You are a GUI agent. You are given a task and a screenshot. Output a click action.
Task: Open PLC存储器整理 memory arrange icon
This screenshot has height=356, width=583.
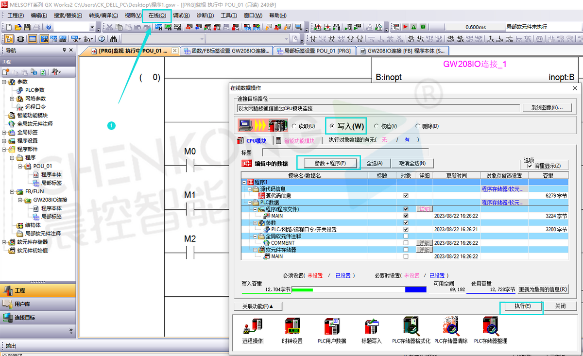(490, 327)
